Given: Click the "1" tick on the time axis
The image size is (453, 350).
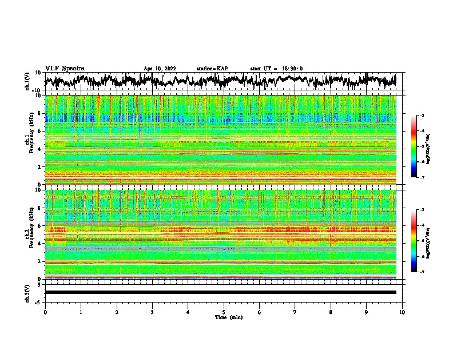Looking at the screenshot, I should (x=81, y=312).
